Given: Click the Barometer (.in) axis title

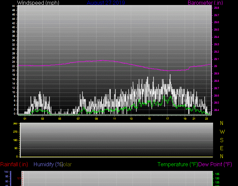Looking at the screenshot, I should click(x=205, y=3).
